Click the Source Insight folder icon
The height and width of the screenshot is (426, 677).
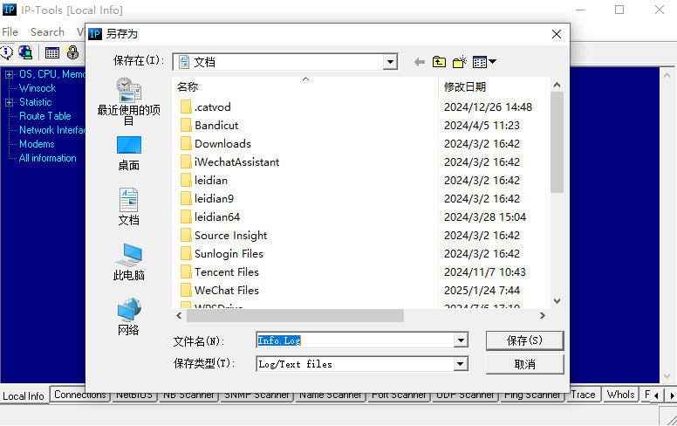pos(186,236)
